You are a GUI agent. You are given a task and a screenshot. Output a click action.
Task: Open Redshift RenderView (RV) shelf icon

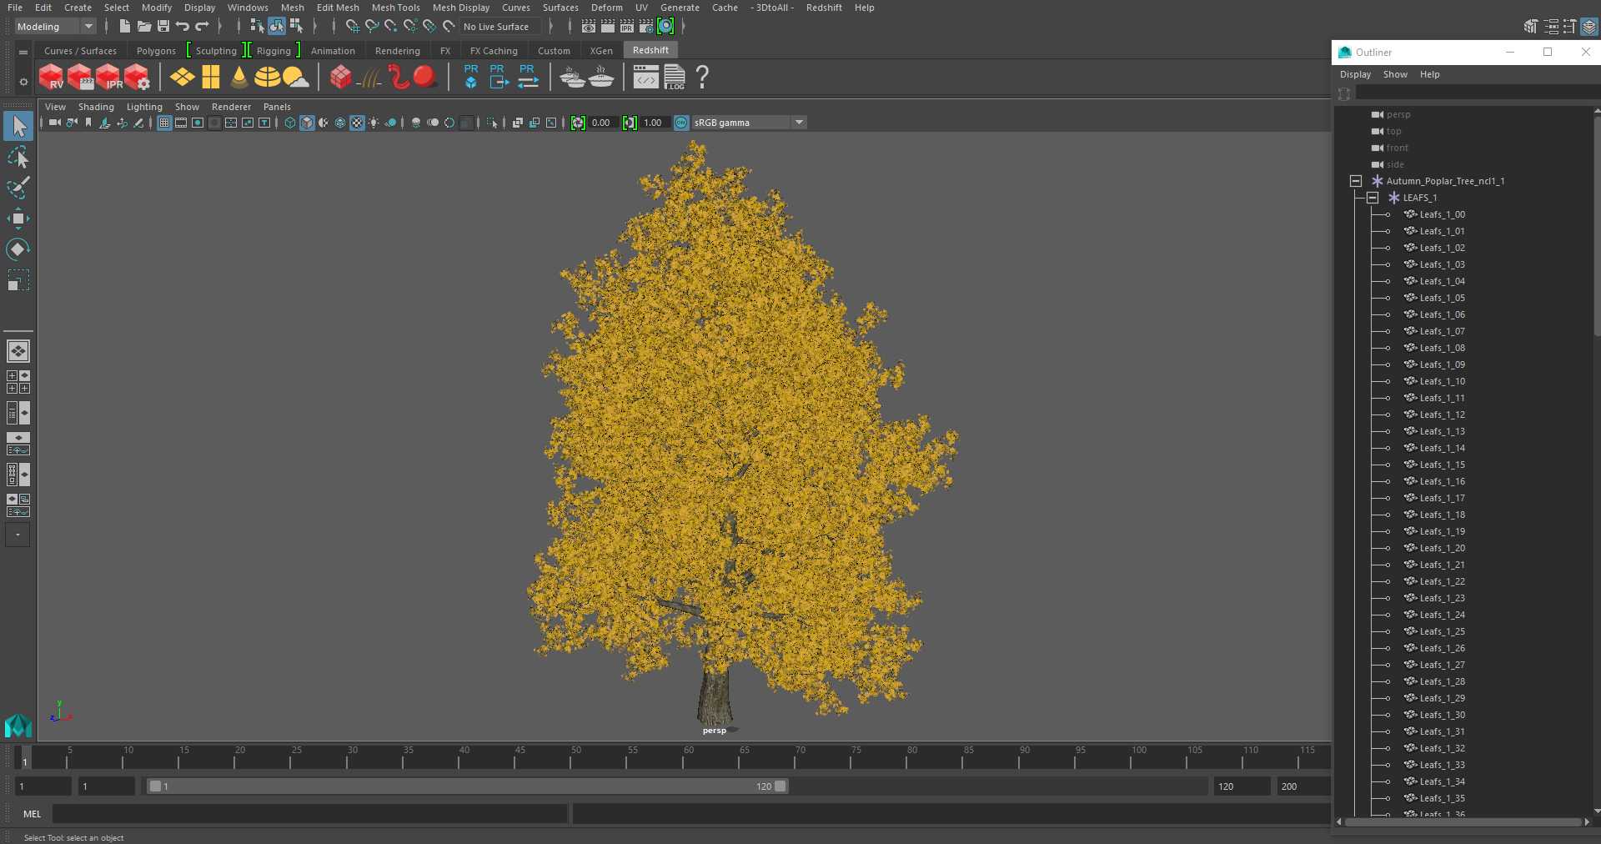click(51, 78)
